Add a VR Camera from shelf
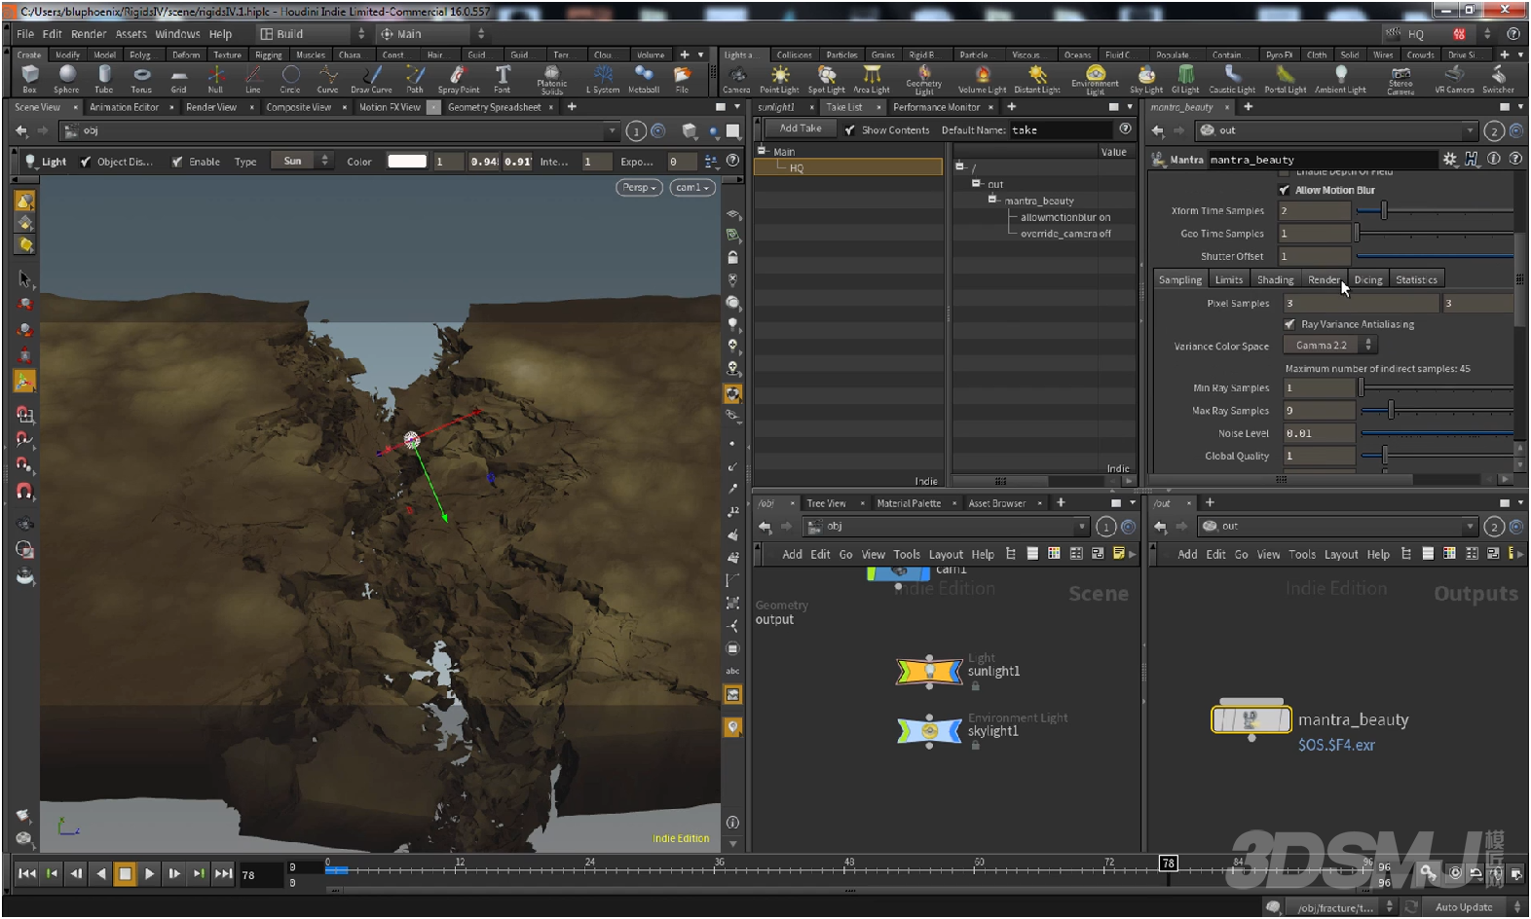The height and width of the screenshot is (919, 1531). click(1454, 78)
